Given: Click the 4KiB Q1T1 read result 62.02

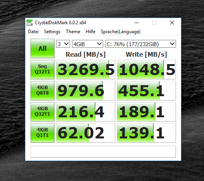Looking at the screenshot, I should click(x=86, y=133).
